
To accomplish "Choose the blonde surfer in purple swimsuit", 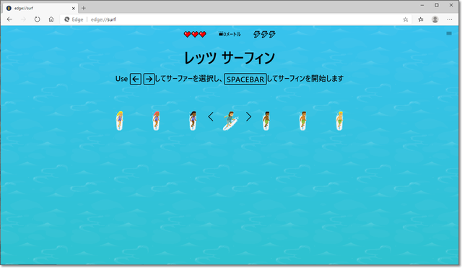I will [119, 121].
